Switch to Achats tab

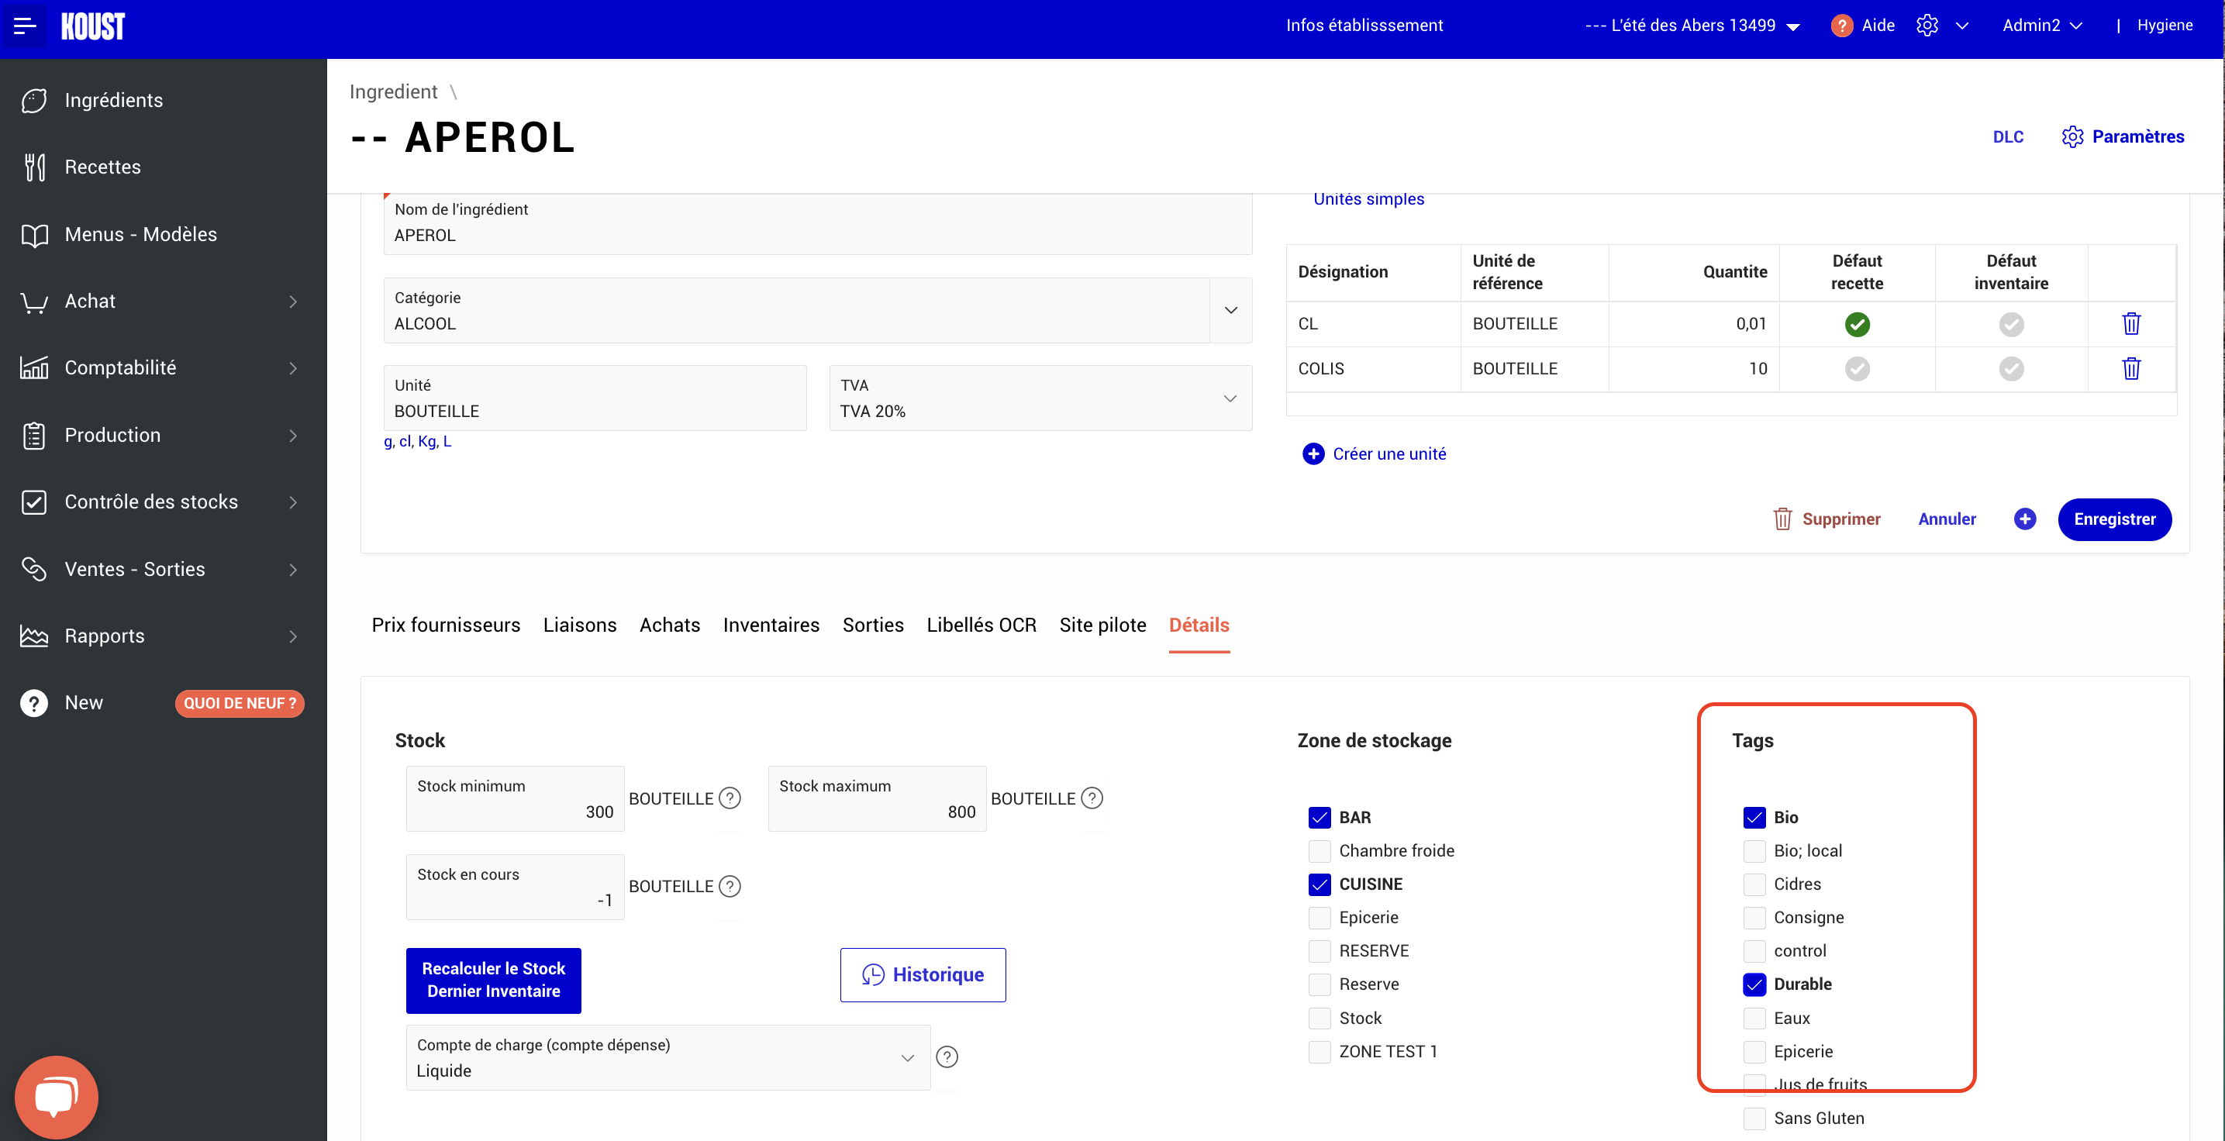669,625
